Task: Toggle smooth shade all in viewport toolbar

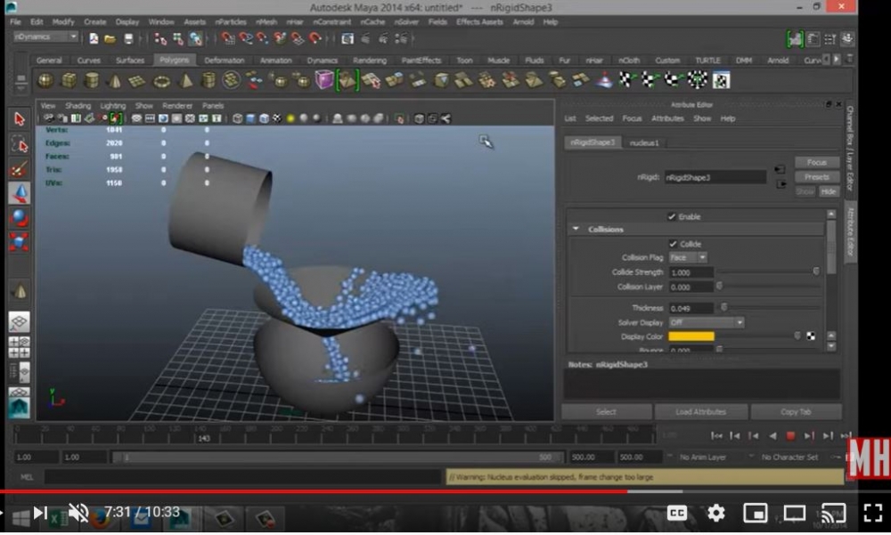Action: (250, 118)
